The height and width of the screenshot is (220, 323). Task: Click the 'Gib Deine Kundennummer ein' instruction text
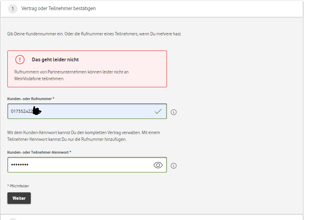[94, 34]
